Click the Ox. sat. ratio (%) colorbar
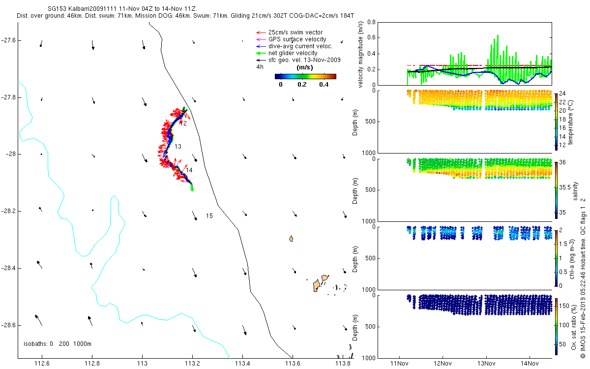Screen dimensions: 590x369 tap(556, 326)
